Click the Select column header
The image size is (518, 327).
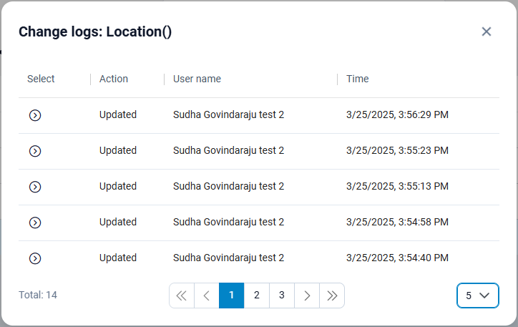pos(41,79)
